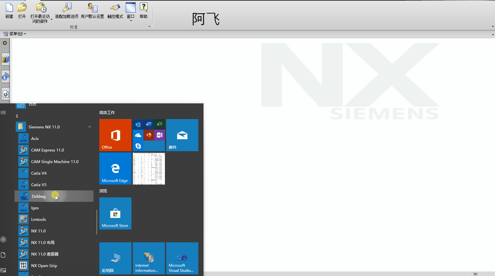Open Internet Information Services tile
Image resolution: width=495 pixels, height=276 pixels.
click(x=149, y=258)
